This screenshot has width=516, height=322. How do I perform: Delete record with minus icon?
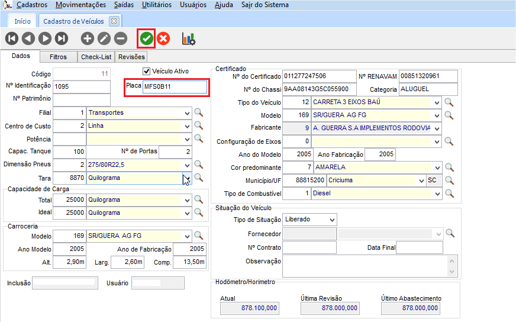click(x=121, y=39)
